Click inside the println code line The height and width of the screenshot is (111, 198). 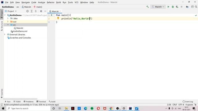coord(77,18)
